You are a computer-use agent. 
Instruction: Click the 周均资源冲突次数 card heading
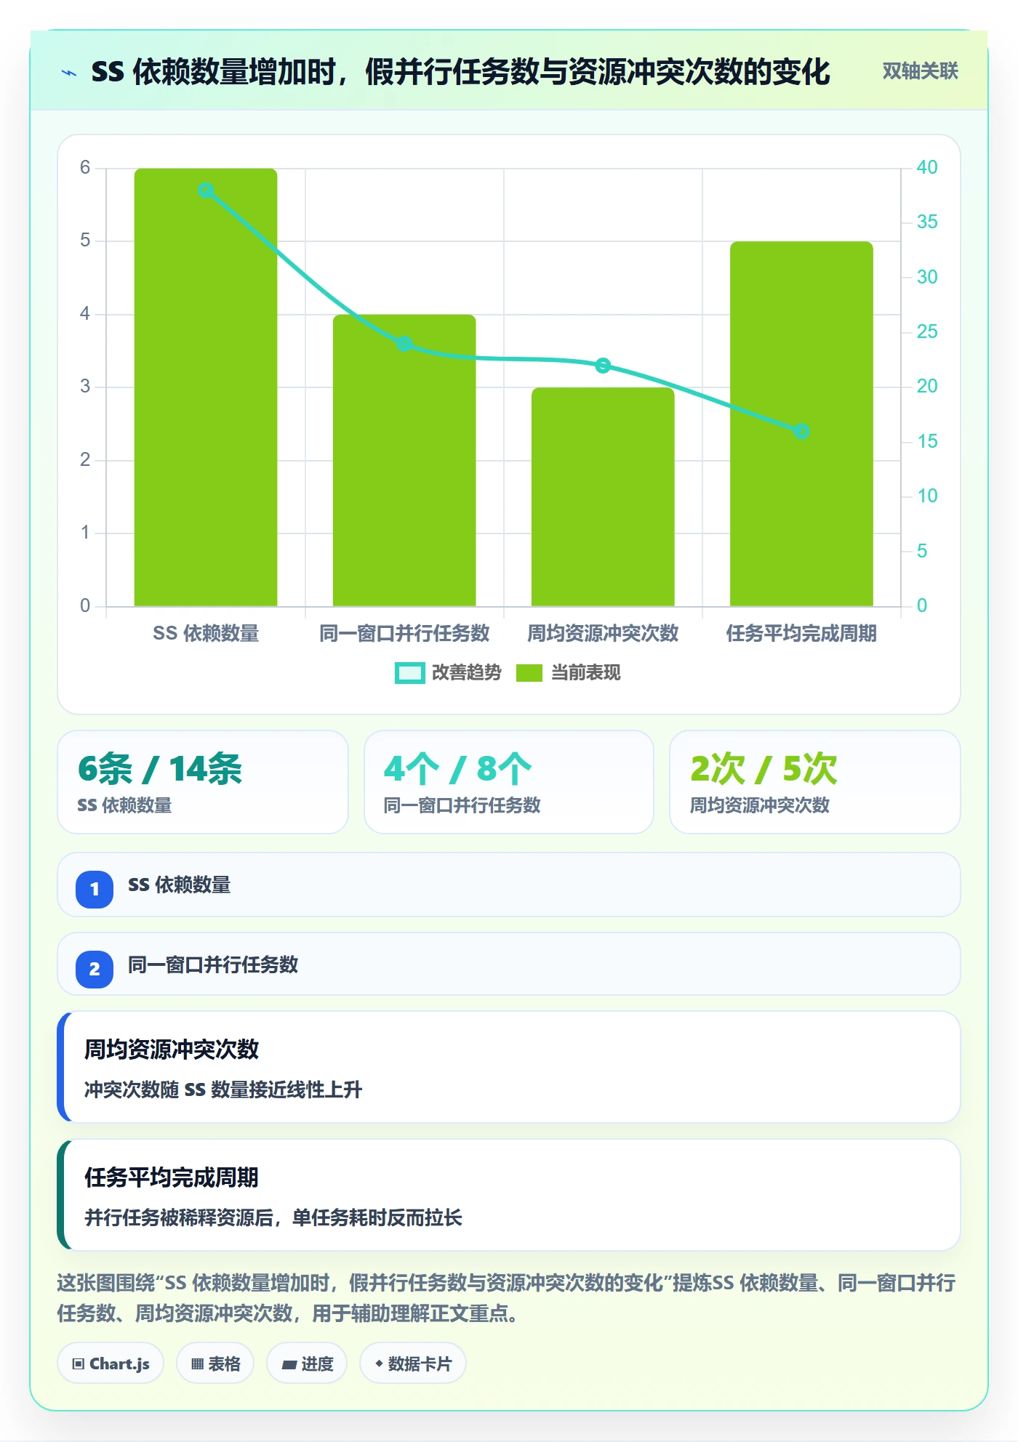tap(172, 1050)
